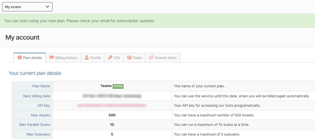Click the Teams plan name text
Image resolution: width=315 pixels, height=139 pixels.
[106, 86]
